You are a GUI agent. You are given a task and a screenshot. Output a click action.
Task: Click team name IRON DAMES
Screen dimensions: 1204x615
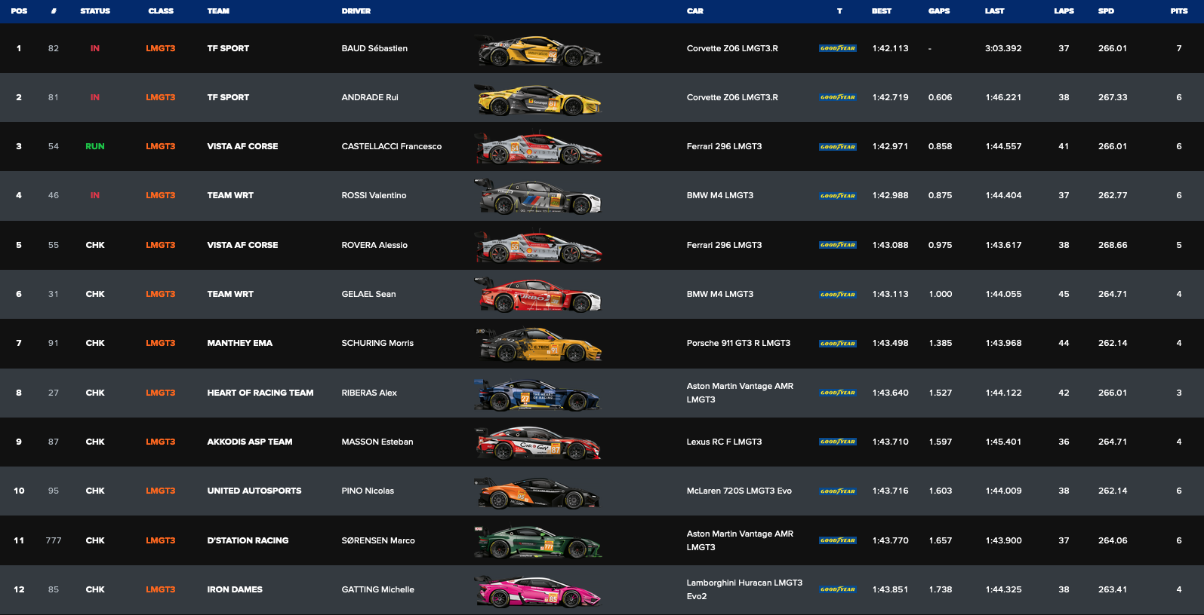point(235,589)
